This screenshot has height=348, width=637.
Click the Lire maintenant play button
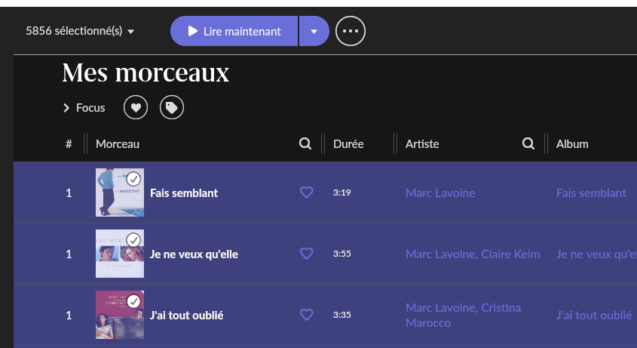click(x=234, y=31)
